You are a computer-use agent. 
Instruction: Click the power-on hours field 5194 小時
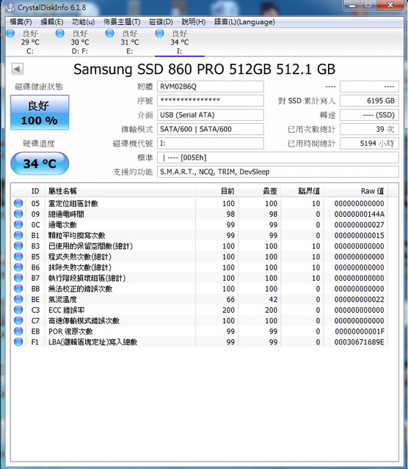click(x=369, y=144)
